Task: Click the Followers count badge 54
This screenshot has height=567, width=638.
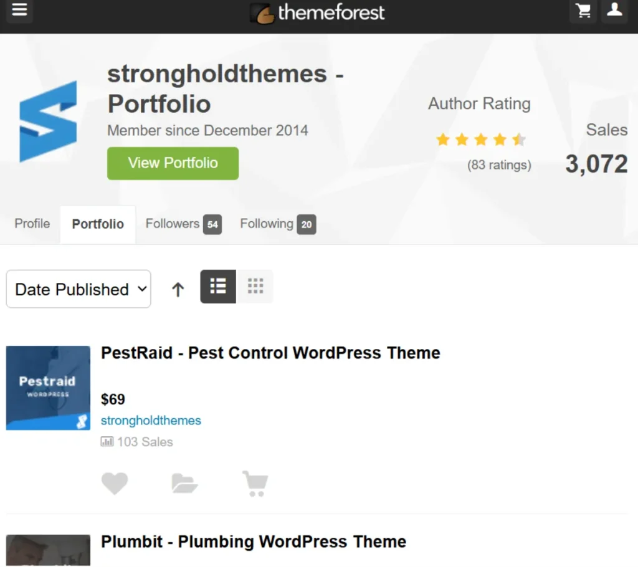Action: coord(212,224)
